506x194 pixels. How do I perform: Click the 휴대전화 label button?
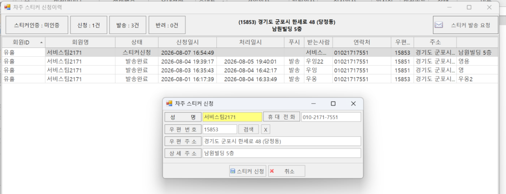point(282,116)
